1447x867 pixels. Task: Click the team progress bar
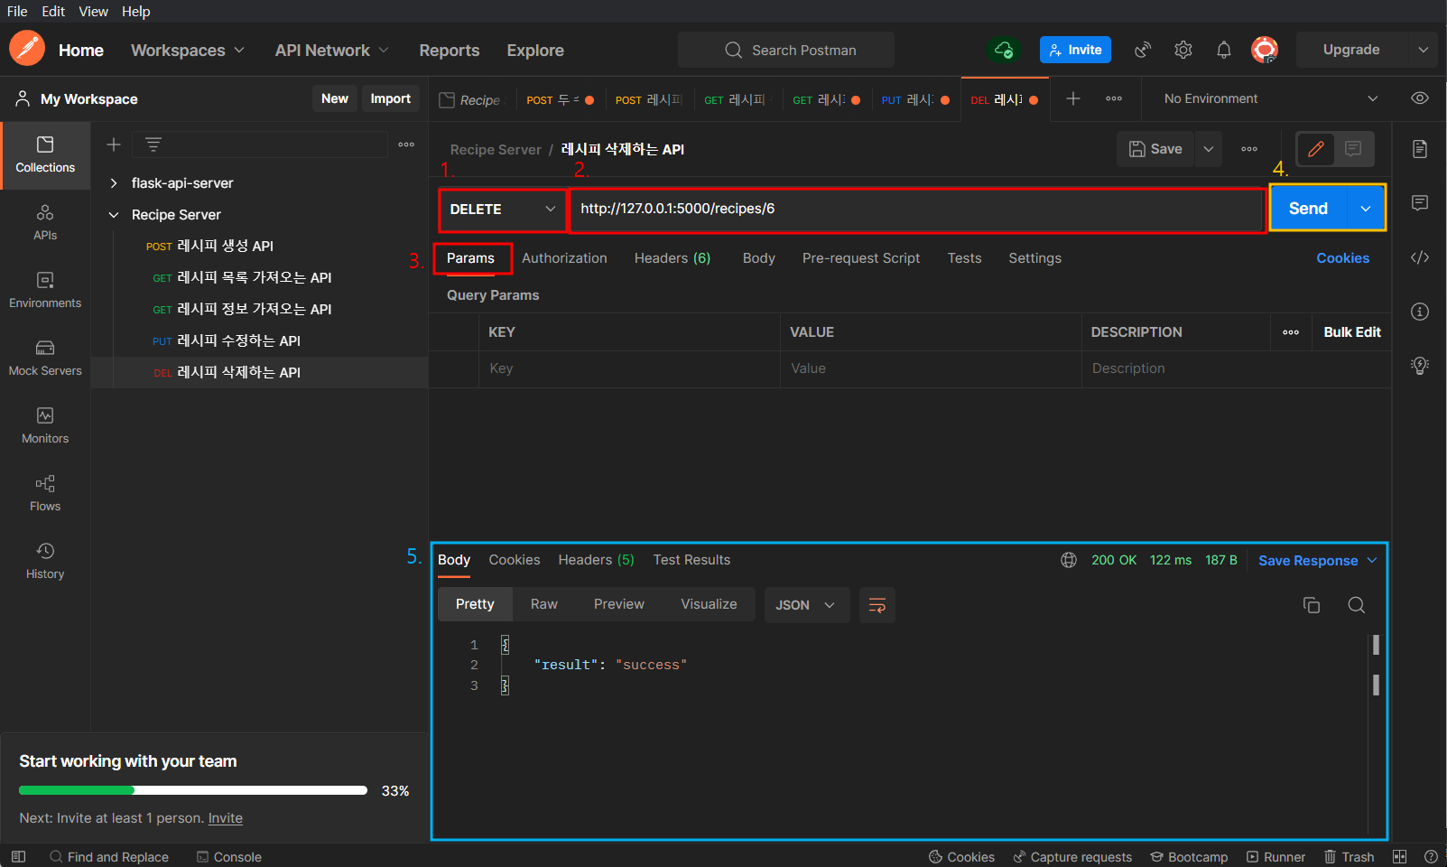click(193, 790)
